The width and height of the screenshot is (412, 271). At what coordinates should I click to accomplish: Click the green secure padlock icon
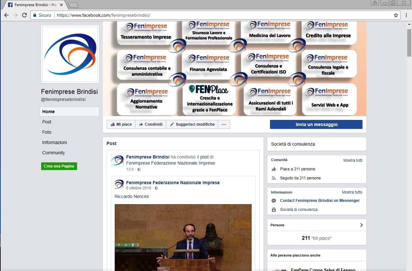(35, 15)
